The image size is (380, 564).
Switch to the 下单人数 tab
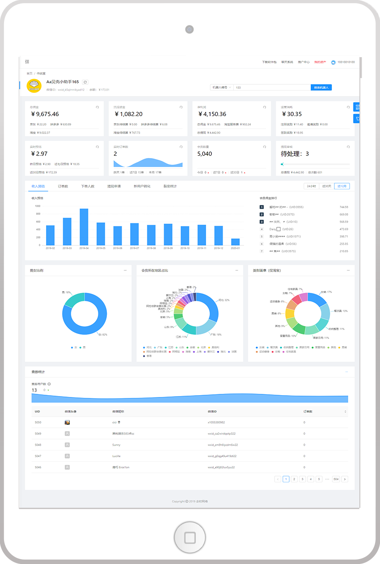coord(88,186)
